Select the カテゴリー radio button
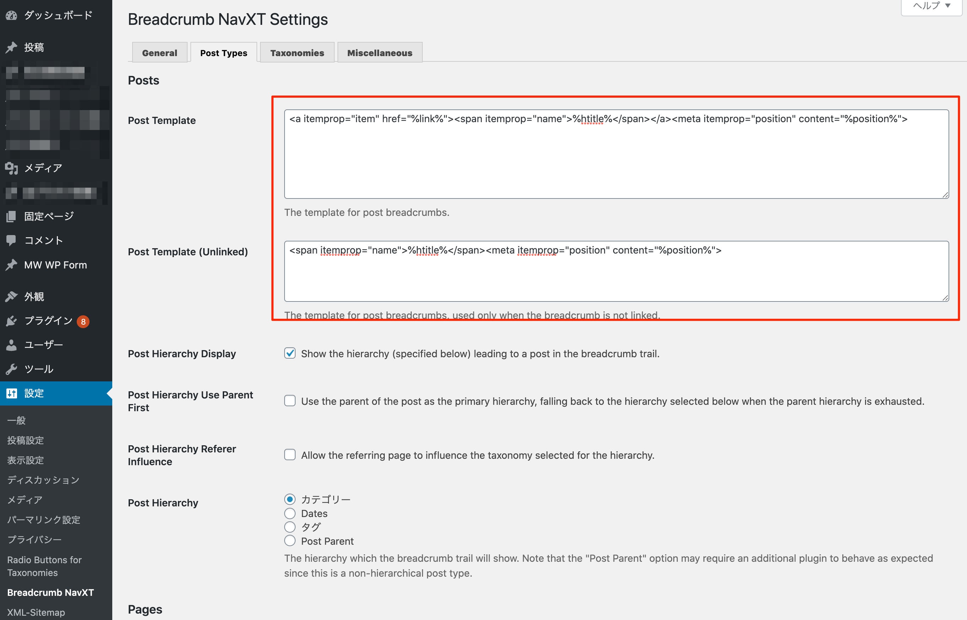 (x=290, y=499)
